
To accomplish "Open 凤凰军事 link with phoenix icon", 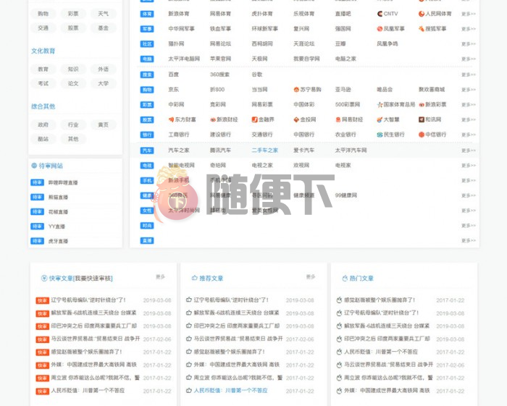I will click(x=390, y=29).
